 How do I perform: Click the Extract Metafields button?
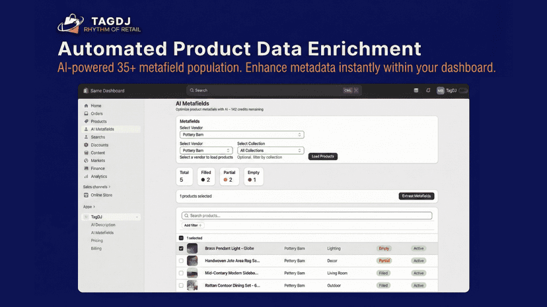click(x=416, y=196)
